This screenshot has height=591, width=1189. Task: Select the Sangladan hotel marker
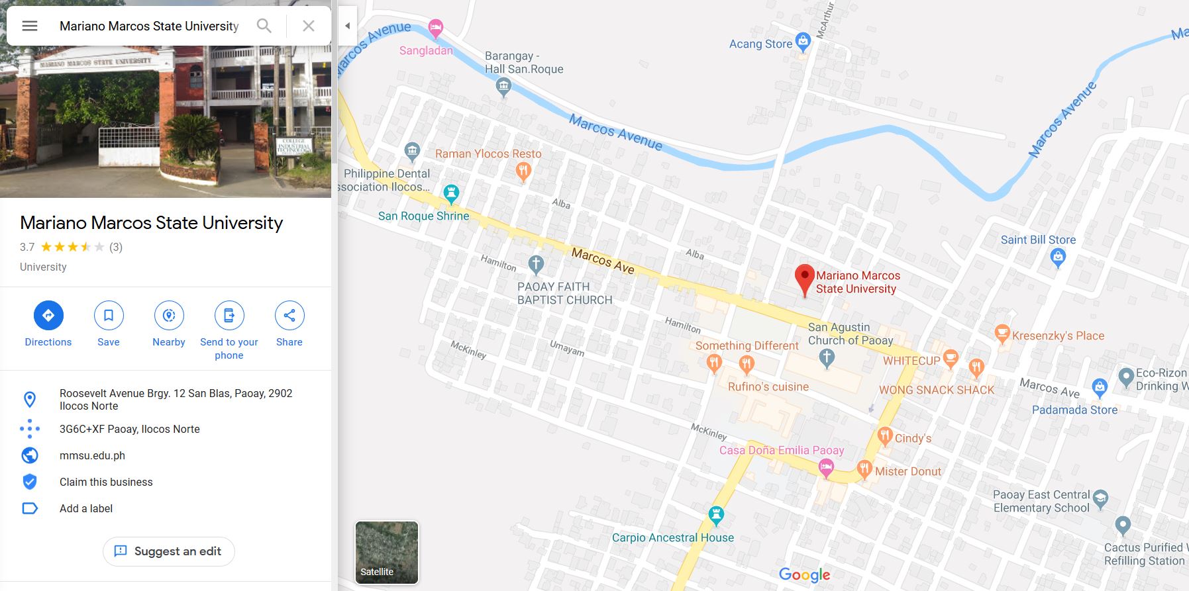tap(435, 28)
